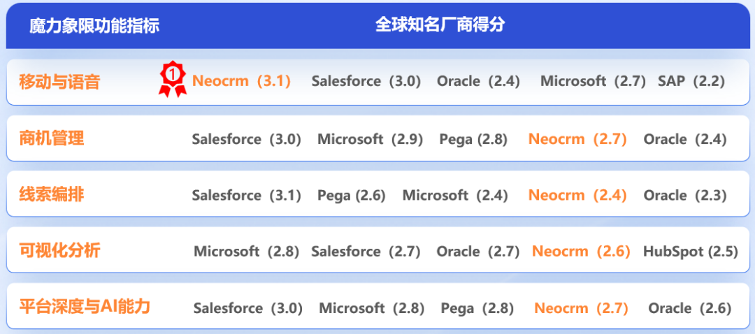Click Neocrm (2.4) in 线索编排 row
The height and width of the screenshot is (334, 755).
[578, 196]
